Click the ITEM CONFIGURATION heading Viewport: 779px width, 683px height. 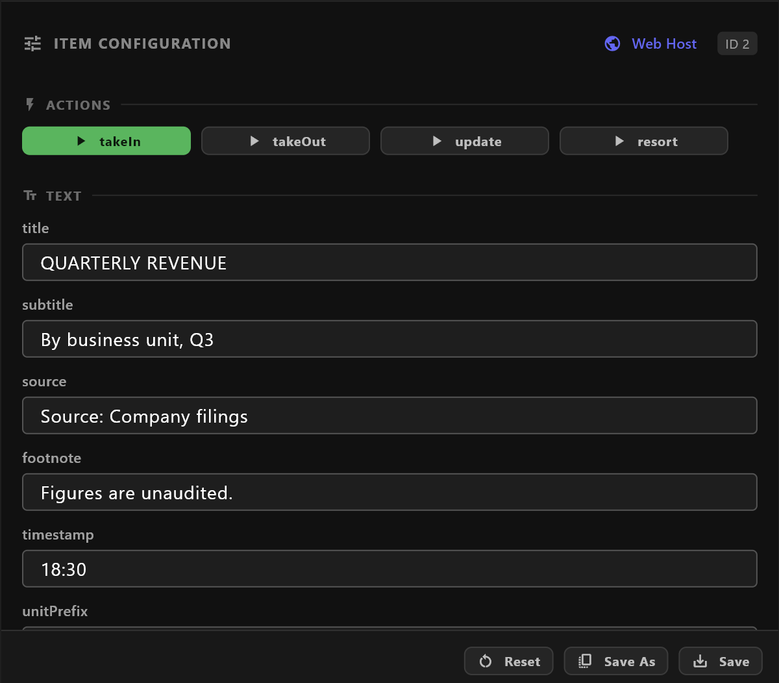[x=142, y=43]
